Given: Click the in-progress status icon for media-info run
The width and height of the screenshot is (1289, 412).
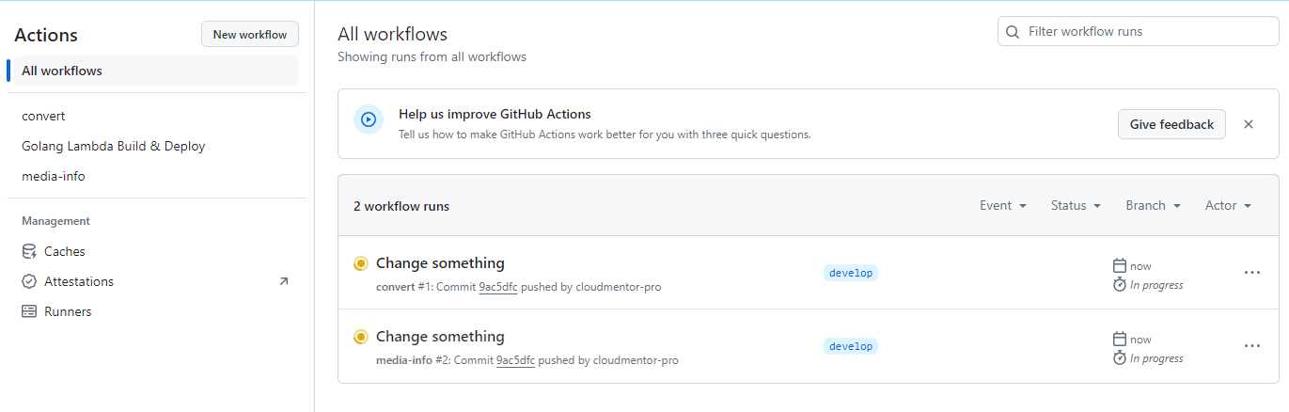Looking at the screenshot, I should coord(360,337).
